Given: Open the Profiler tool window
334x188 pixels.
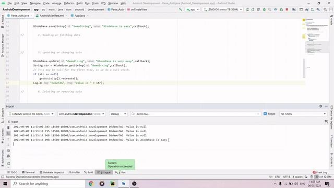Looking at the screenshot, I should (x=74, y=172).
